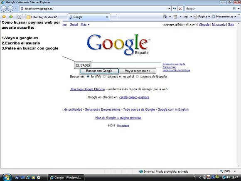Select páginas de España radio button
The width and height of the screenshot is (241, 181).
tap(137, 76)
